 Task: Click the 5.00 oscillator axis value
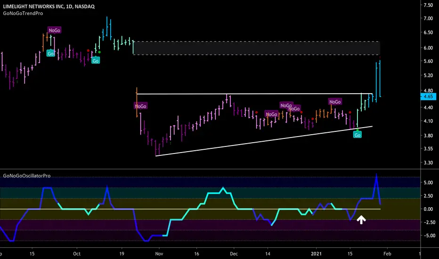click(x=428, y=183)
